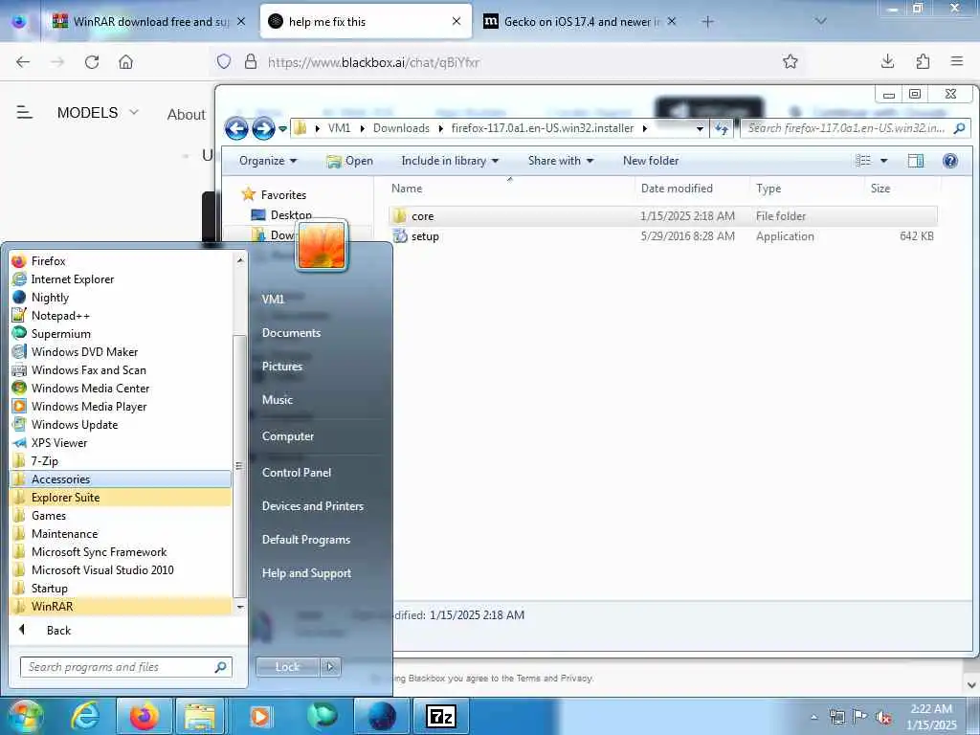Open Windows Update from the Start menu
The width and height of the screenshot is (980, 735).
120,424
